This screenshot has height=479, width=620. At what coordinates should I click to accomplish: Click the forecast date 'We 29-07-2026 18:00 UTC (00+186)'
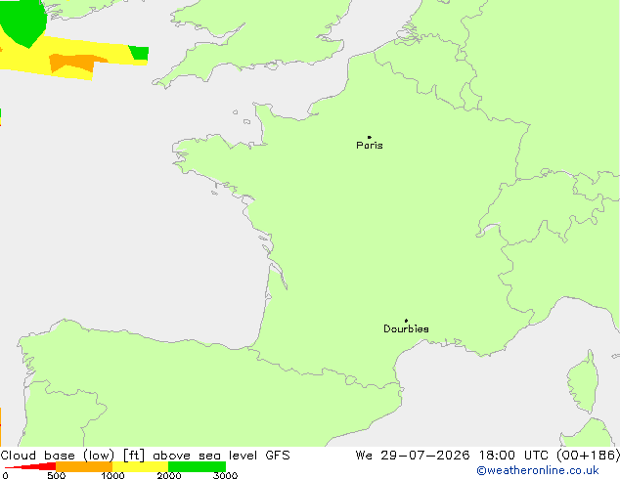coord(487,456)
